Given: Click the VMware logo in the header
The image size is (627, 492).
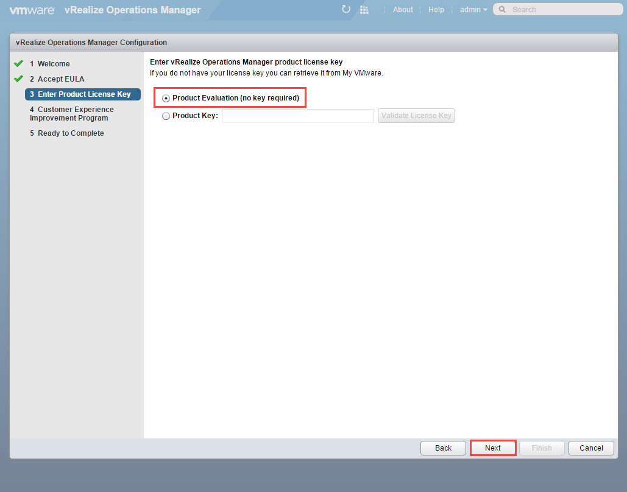Looking at the screenshot, I should (32, 10).
